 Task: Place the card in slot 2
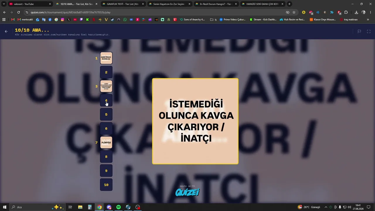click(x=106, y=72)
